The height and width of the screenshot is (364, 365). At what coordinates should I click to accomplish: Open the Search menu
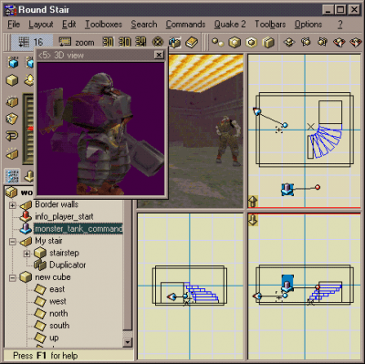coord(144,25)
